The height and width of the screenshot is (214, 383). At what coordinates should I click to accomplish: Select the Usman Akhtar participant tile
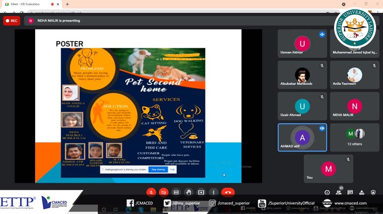click(302, 44)
